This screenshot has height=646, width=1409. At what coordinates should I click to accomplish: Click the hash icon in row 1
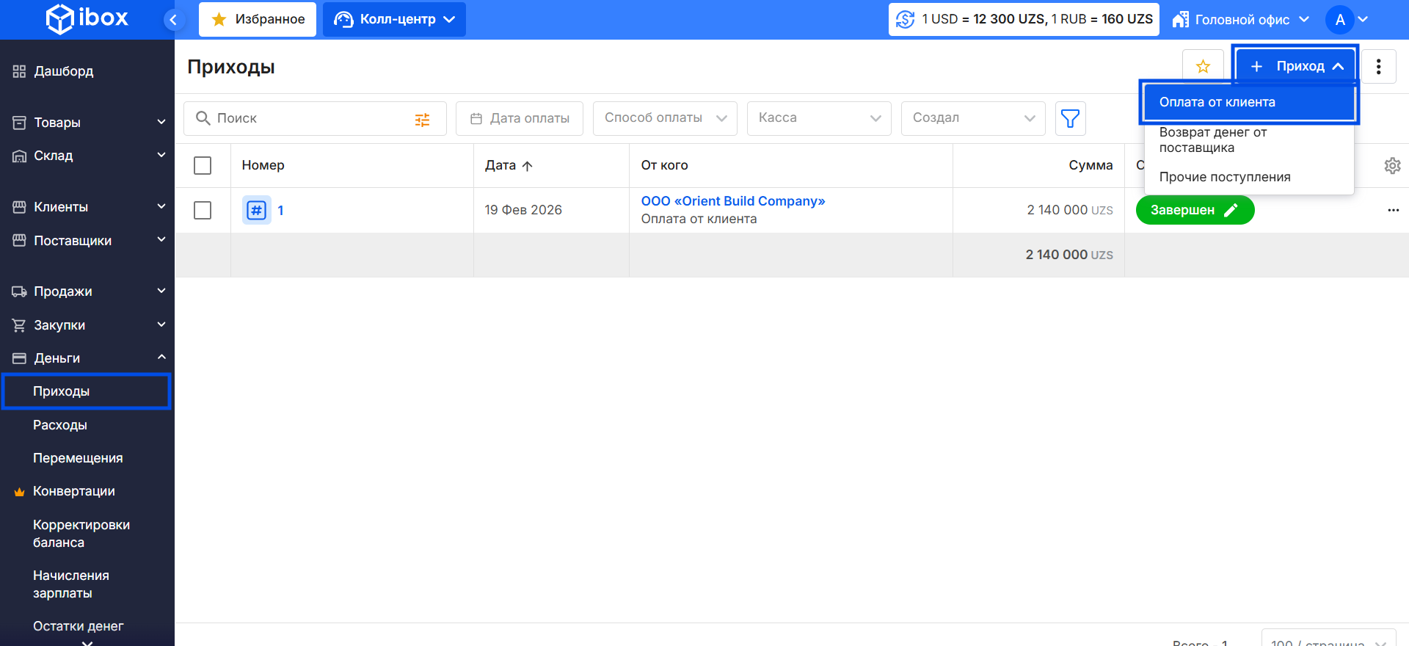click(256, 211)
